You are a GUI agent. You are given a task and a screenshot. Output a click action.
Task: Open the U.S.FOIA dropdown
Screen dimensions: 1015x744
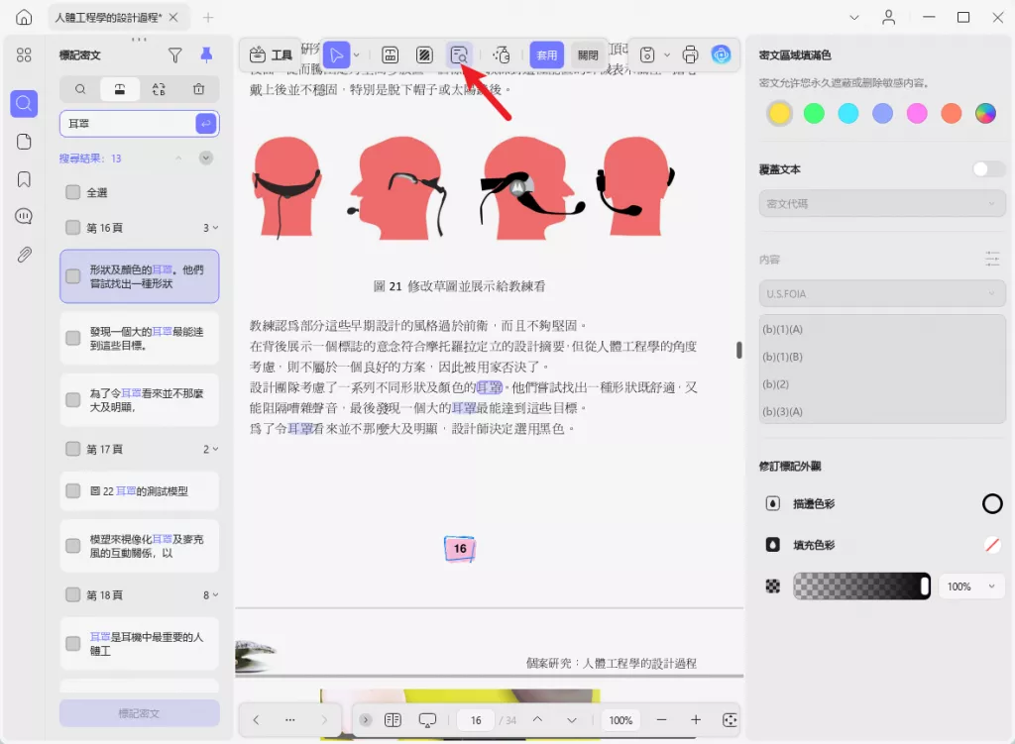881,293
